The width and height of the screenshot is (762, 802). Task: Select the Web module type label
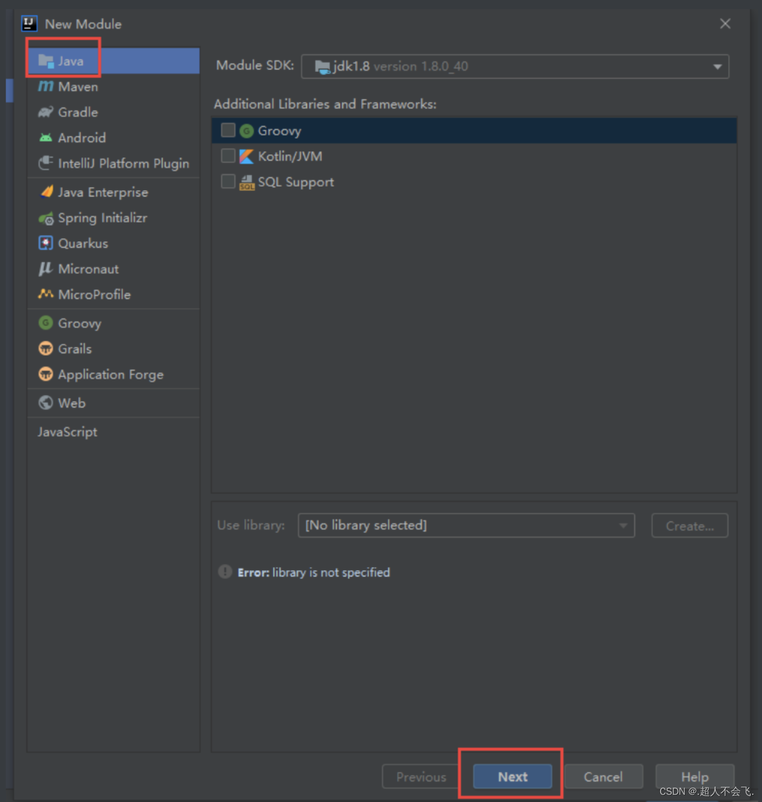click(72, 403)
